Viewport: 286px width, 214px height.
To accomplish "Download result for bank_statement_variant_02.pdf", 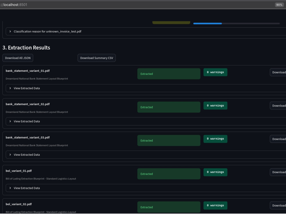I will pyautogui.click(x=278, y=106).
